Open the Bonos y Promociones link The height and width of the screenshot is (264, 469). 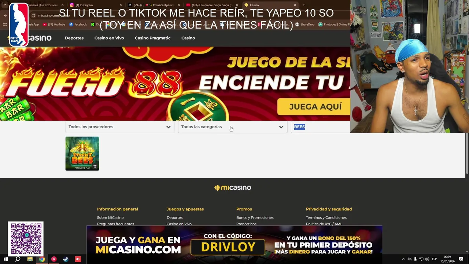[255, 217]
